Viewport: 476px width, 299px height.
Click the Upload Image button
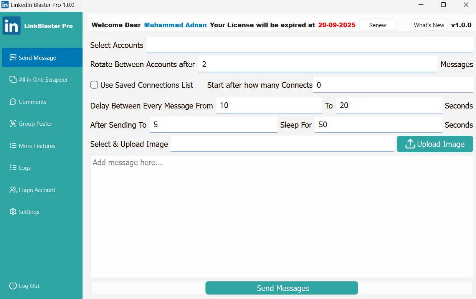pos(435,144)
